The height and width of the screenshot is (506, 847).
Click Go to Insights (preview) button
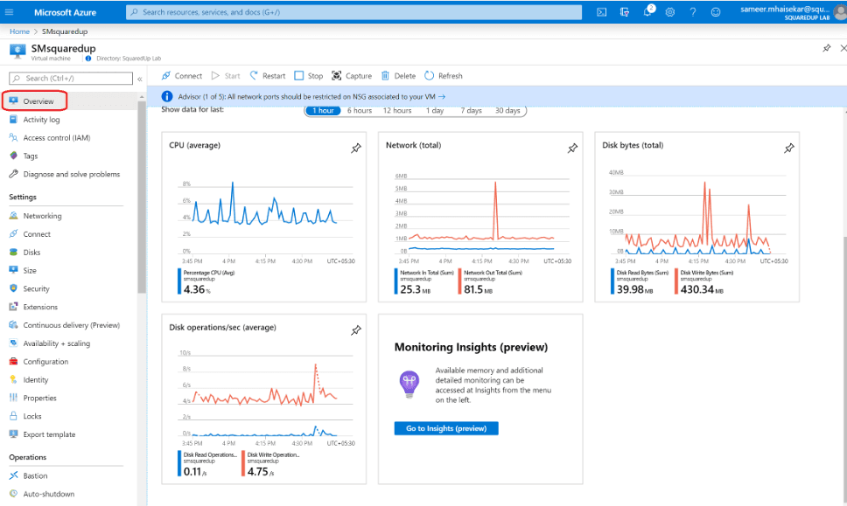click(x=446, y=428)
